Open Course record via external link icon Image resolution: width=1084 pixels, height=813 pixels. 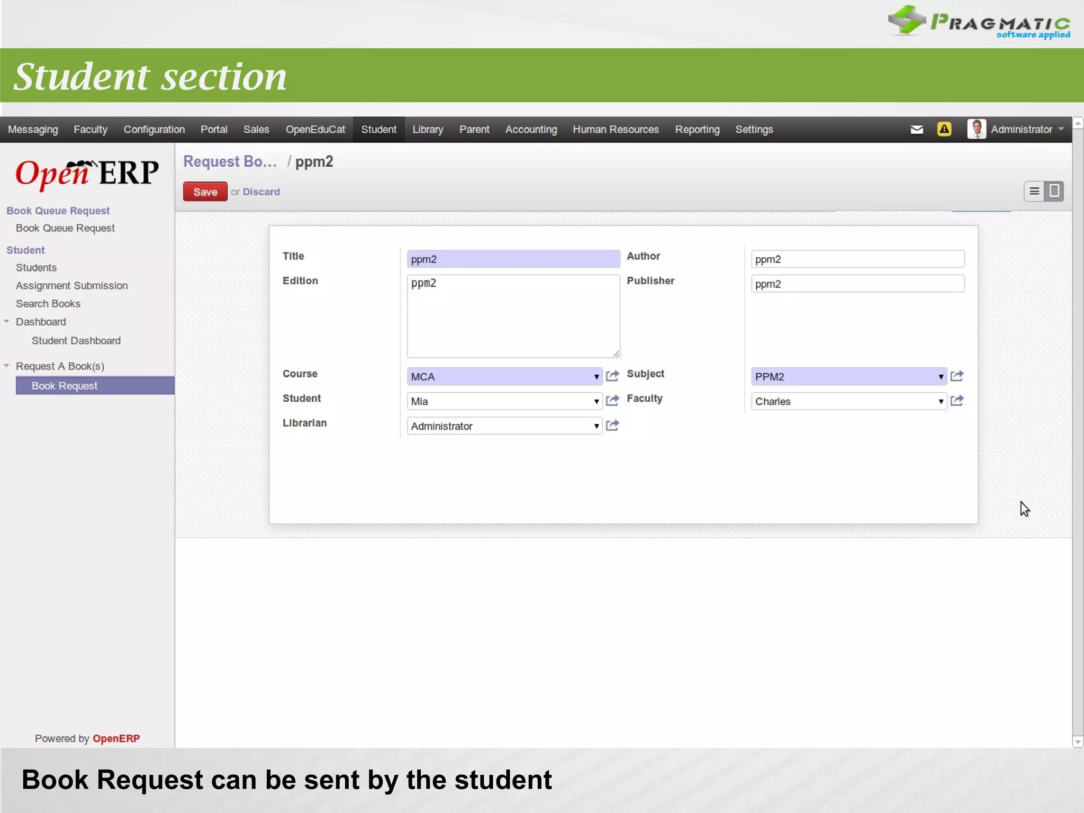click(612, 376)
